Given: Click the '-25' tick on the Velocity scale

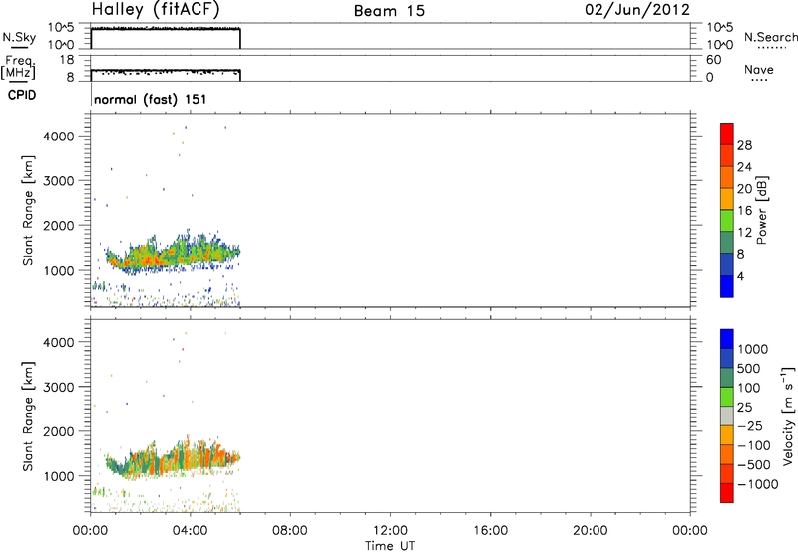Looking at the screenshot, I should [750, 426].
